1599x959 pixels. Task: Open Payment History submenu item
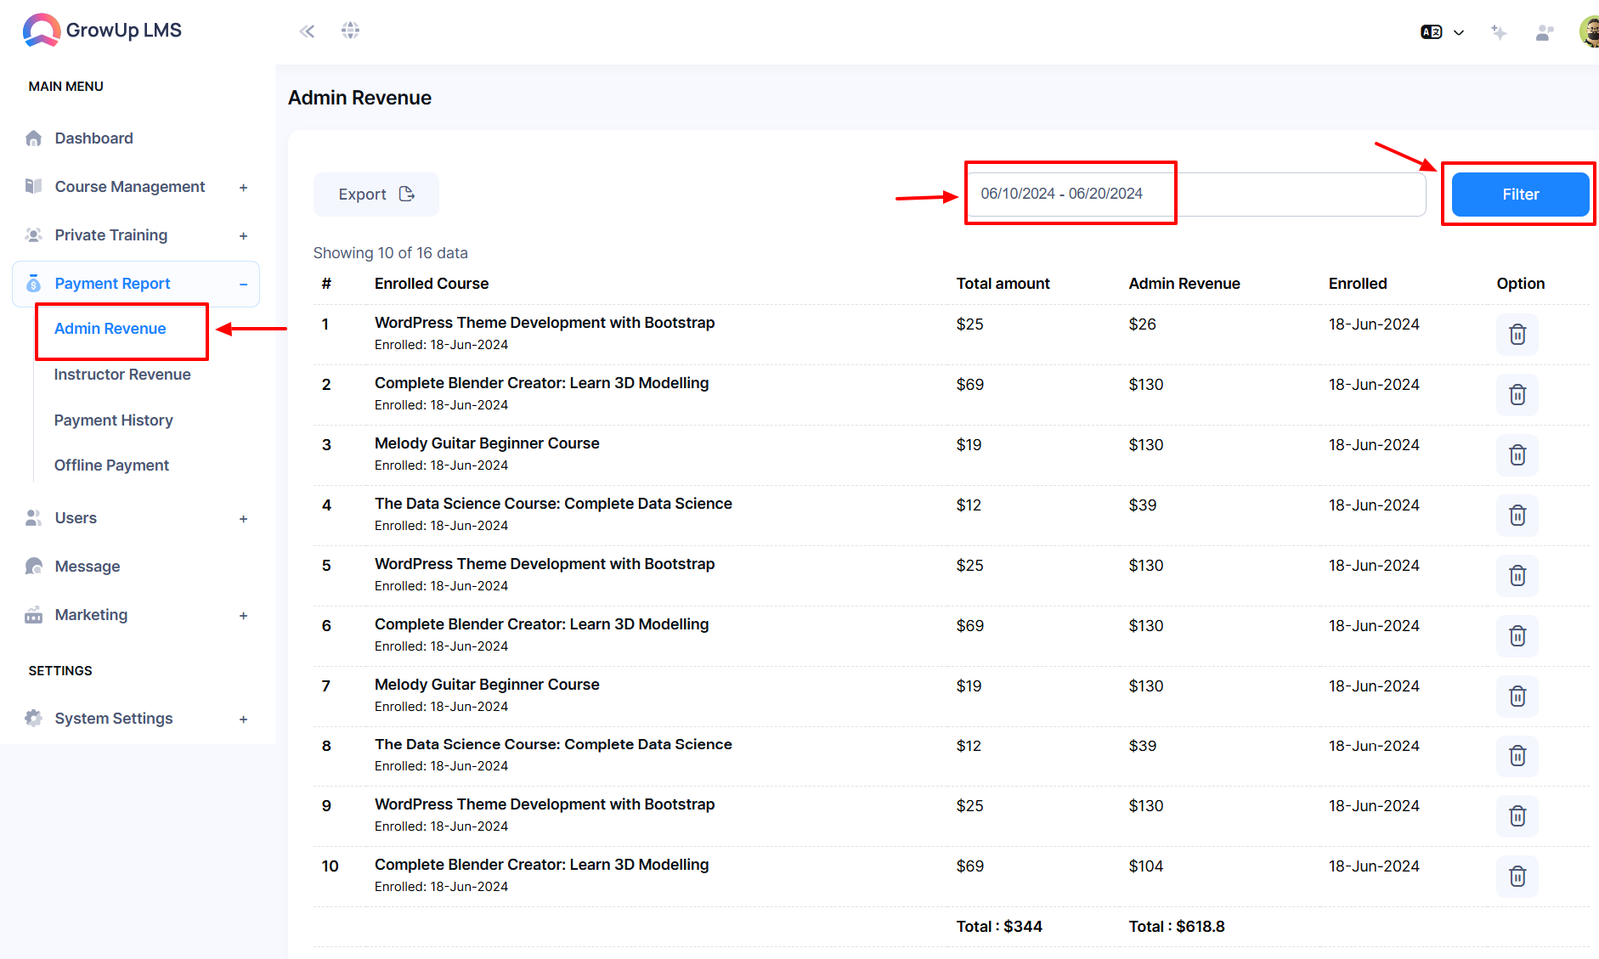[114, 420]
